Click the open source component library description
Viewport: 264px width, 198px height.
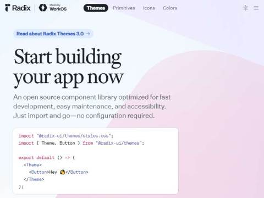tap(92, 106)
